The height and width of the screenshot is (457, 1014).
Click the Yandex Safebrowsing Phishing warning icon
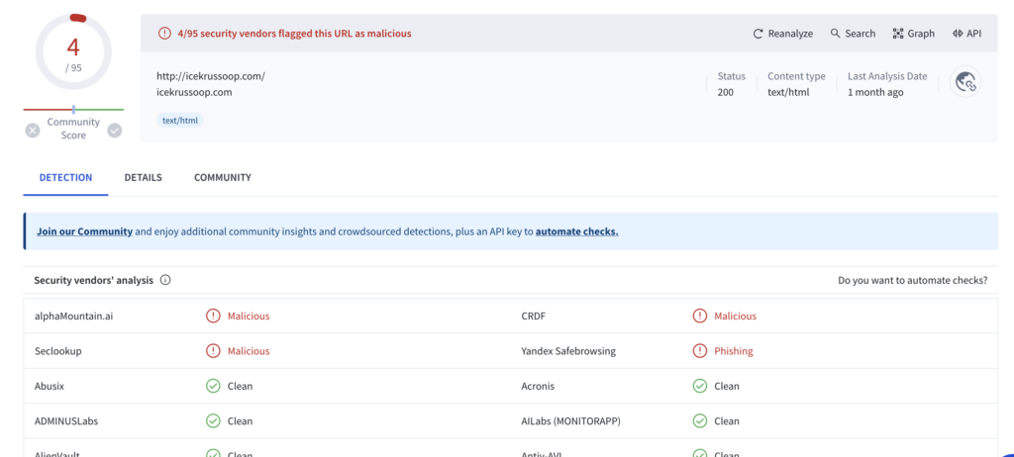pos(700,351)
